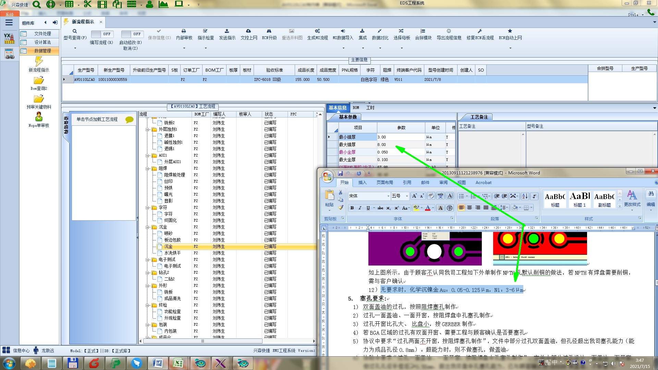Open 新流程指示 lightning icon in sidebar
The image size is (658, 370).
coord(39,62)
